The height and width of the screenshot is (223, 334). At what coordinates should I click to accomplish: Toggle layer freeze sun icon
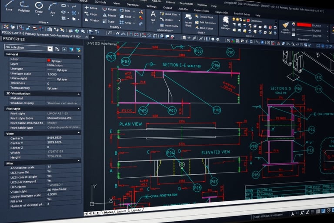click(x=237, y=20)
